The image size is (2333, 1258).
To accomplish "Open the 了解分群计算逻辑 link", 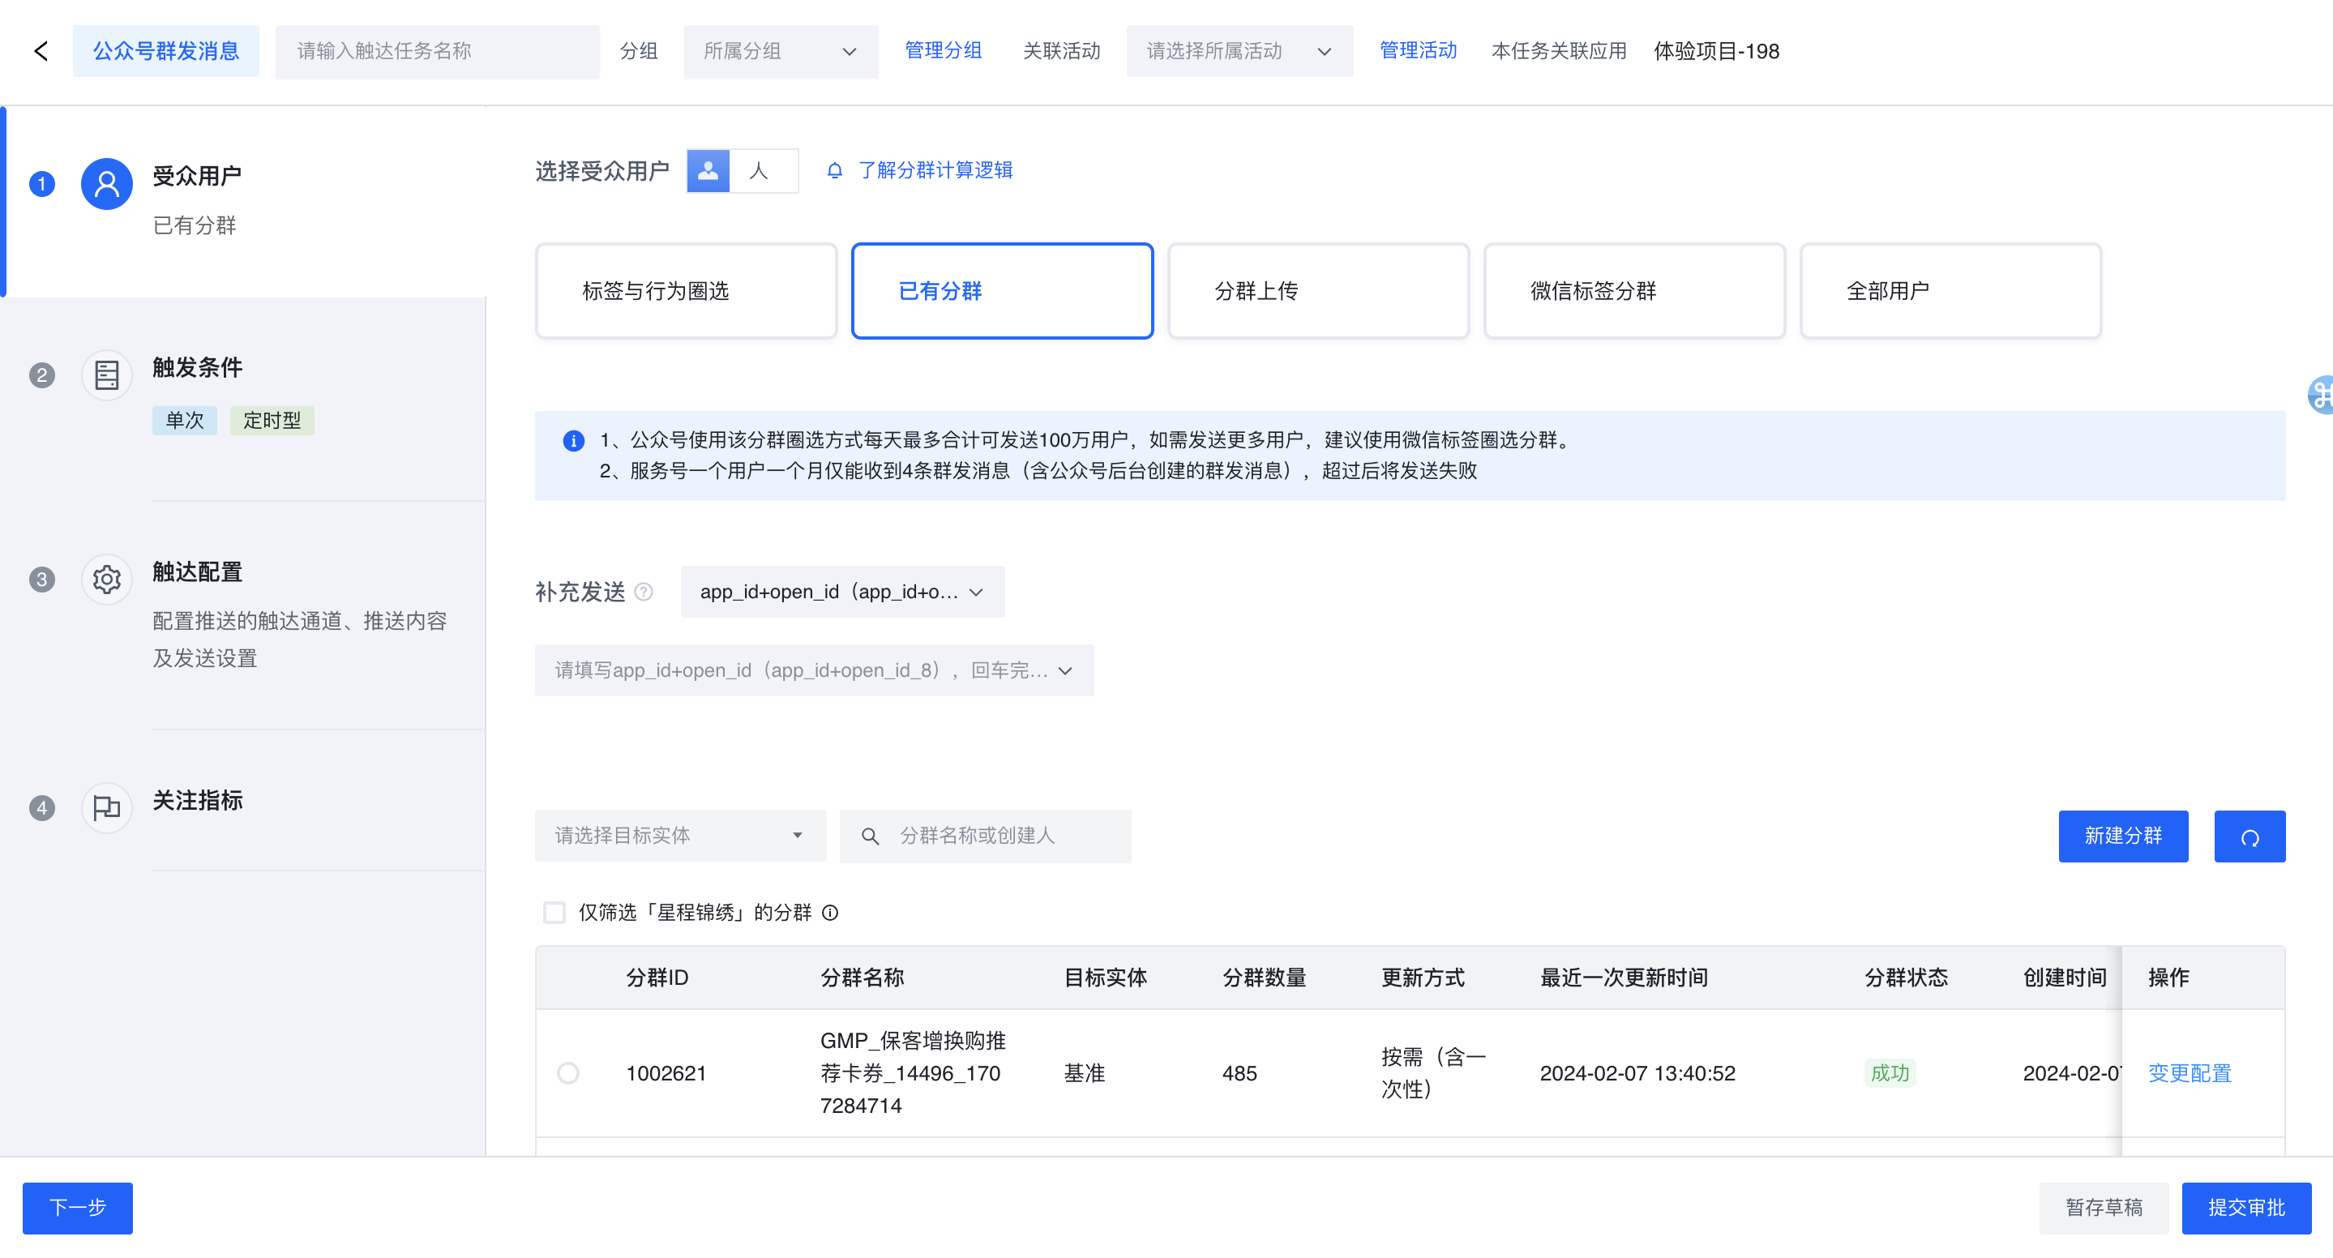I will [935, 170].
